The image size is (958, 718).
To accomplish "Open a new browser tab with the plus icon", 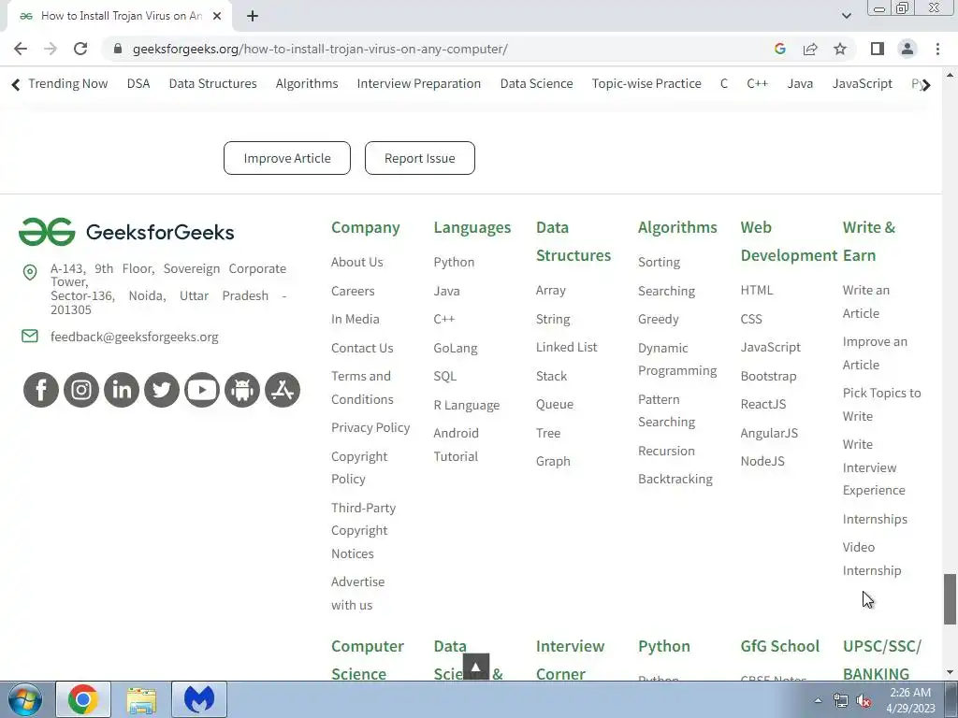I will pyautogui.click(x=253, y=16).
